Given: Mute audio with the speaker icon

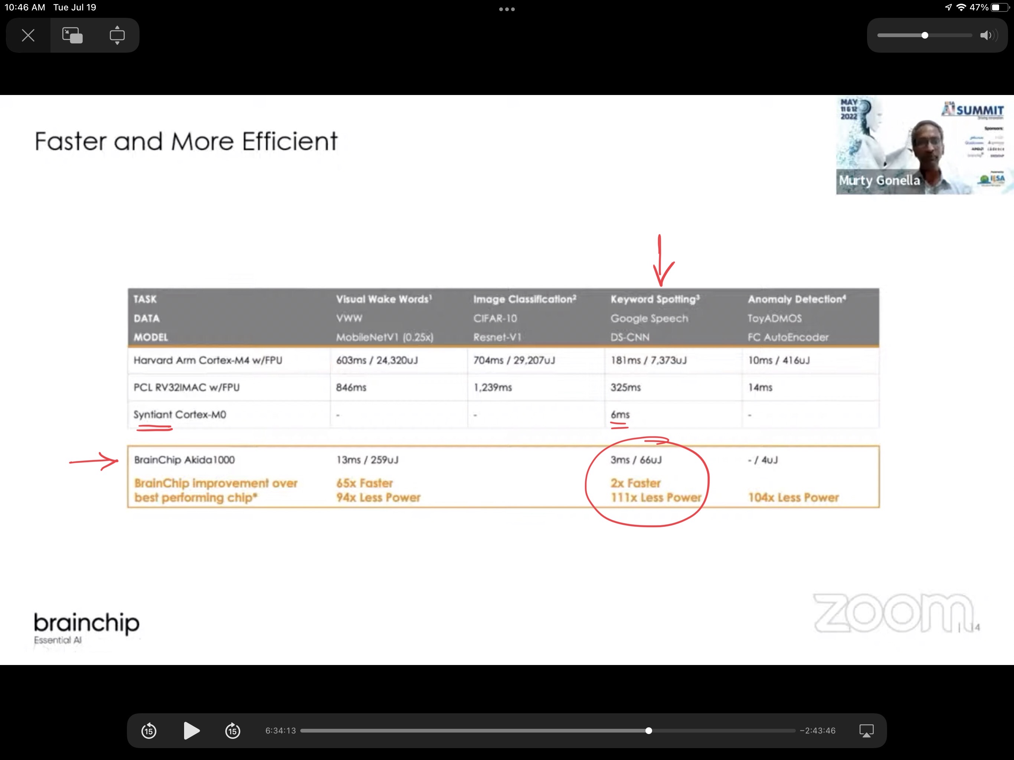Looking at the screenshot, I should 987,35.
